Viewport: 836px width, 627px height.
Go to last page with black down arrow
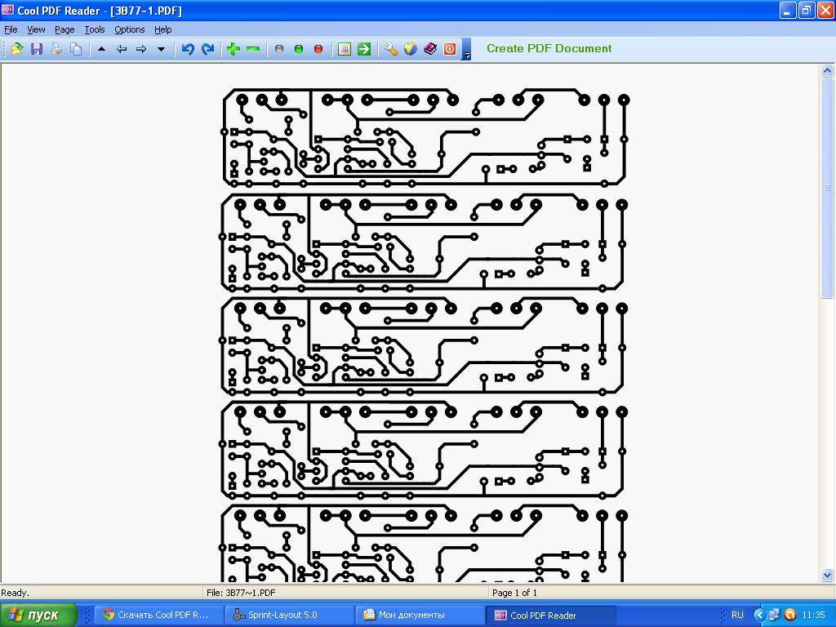tap(161, 49)
